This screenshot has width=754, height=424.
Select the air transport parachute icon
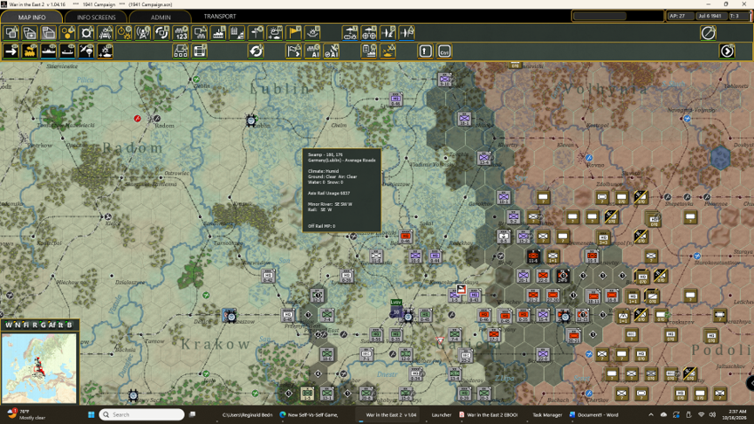pyautogui.click(x=86, y=51)
